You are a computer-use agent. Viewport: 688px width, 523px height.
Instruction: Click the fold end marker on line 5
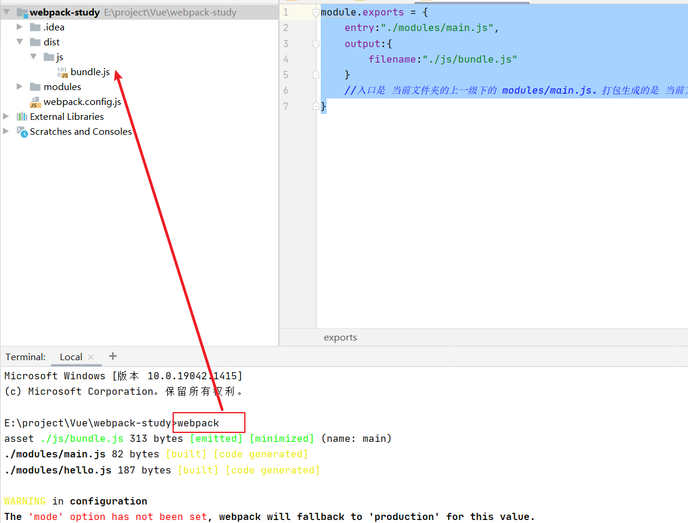[x=316, y=75]
